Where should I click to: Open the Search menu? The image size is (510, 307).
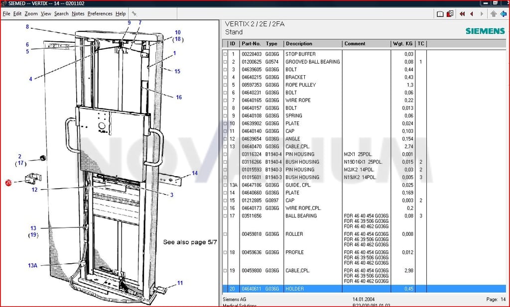61,13
